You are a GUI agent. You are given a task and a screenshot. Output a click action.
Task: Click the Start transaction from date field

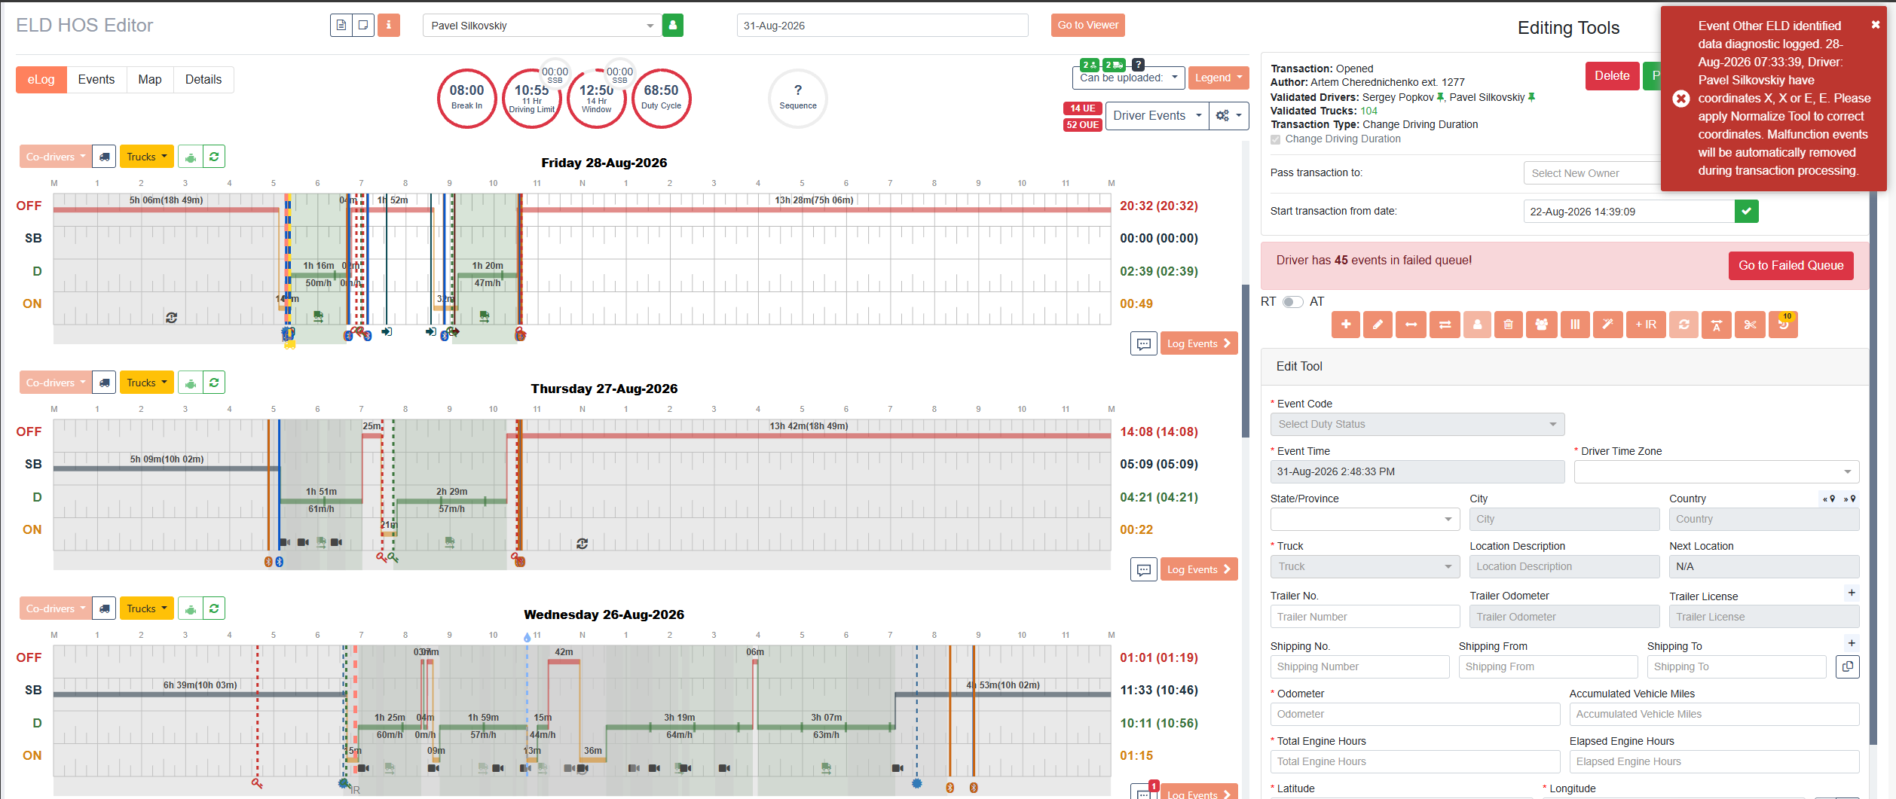pos(1628,212)
